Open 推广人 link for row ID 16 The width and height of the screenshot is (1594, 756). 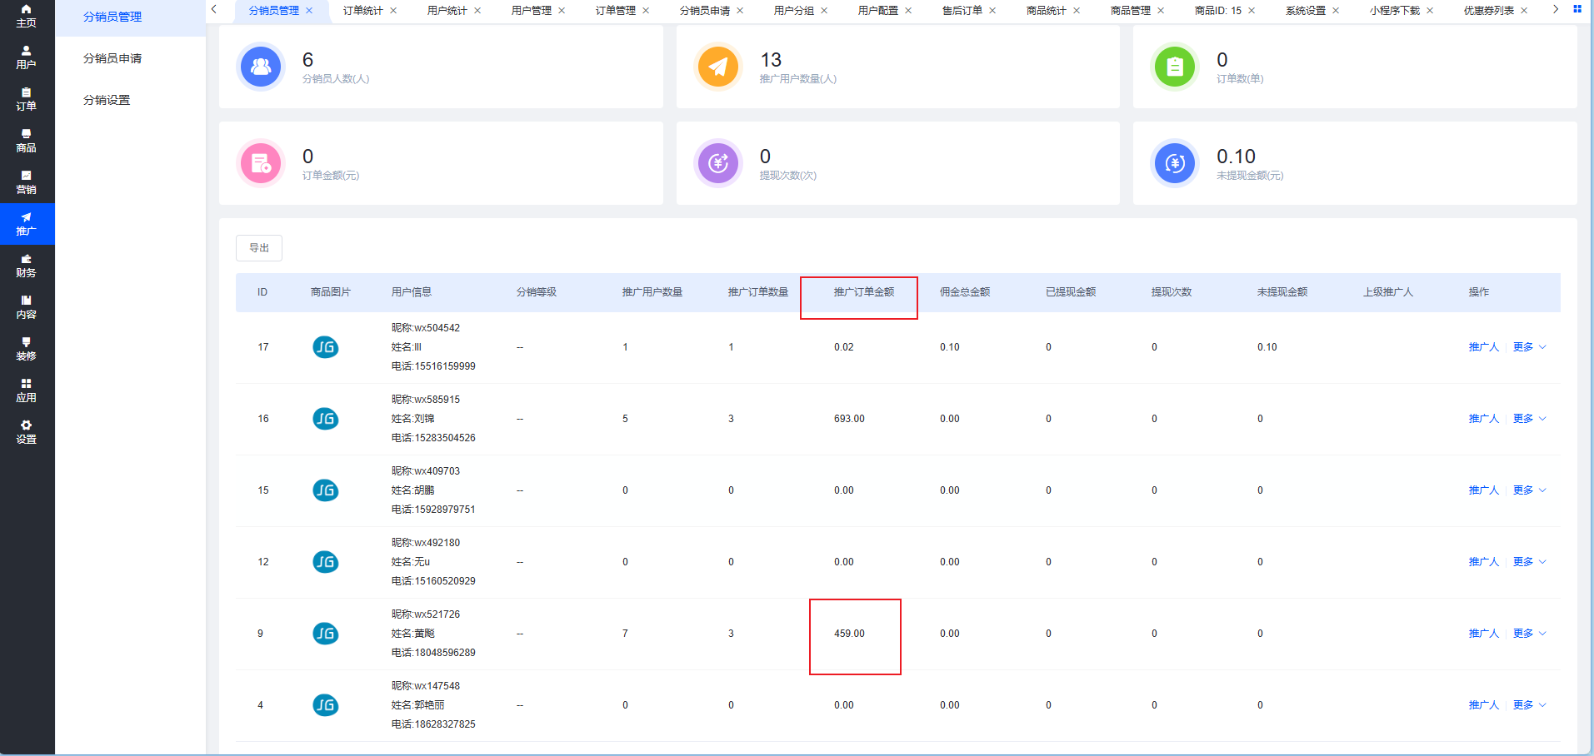pyautogui.click(x=1483, y=419)
